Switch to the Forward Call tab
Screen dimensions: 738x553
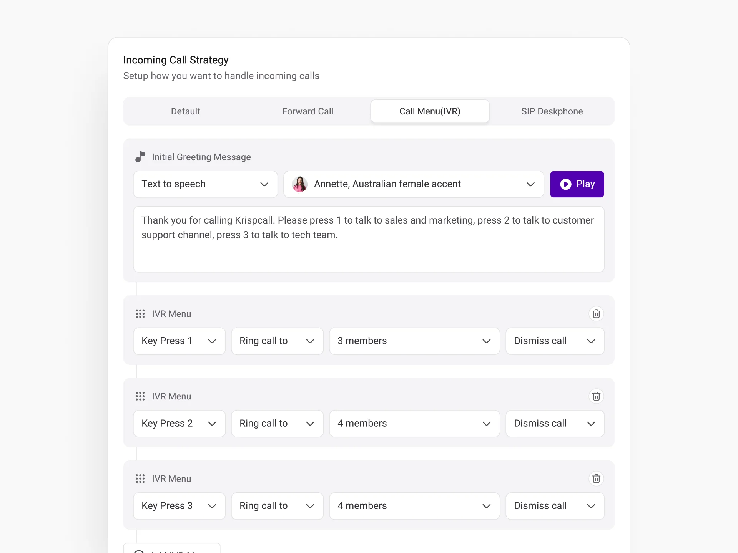coord(307,111)
